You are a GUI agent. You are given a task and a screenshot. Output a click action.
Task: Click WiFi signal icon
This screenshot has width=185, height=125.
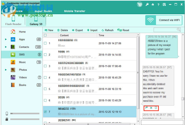tap(150, 20)
